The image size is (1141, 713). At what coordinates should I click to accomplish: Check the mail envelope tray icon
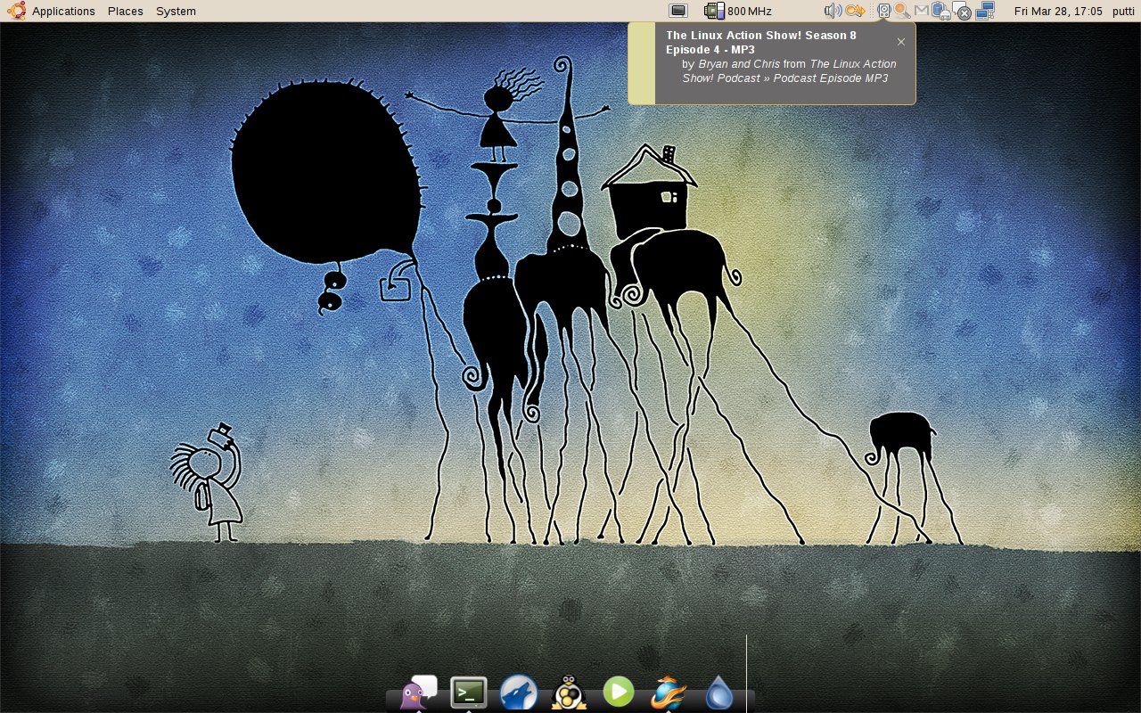click(x=922, y=11)
